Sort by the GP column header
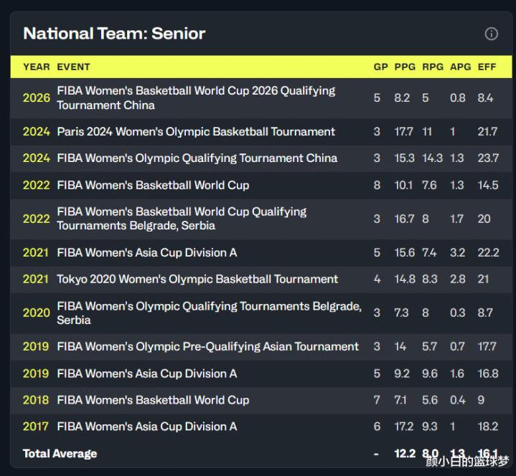The image size is (516, 476). pos(381,67)
